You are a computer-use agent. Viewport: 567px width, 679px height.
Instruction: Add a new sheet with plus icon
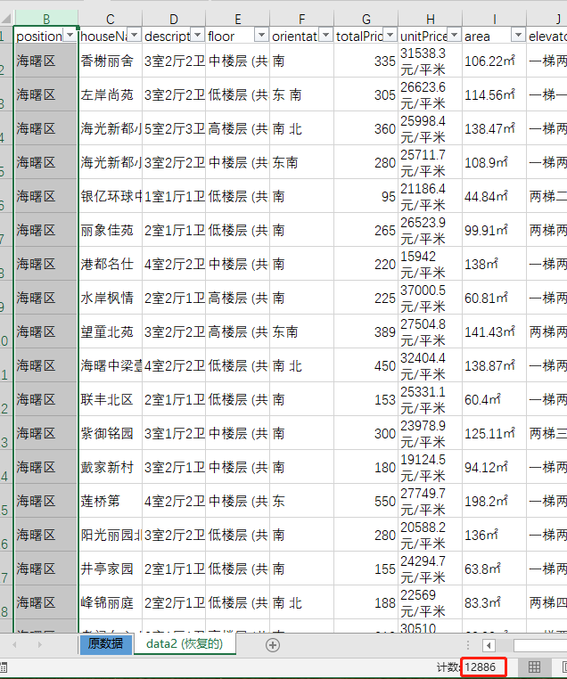coord(273,645)
